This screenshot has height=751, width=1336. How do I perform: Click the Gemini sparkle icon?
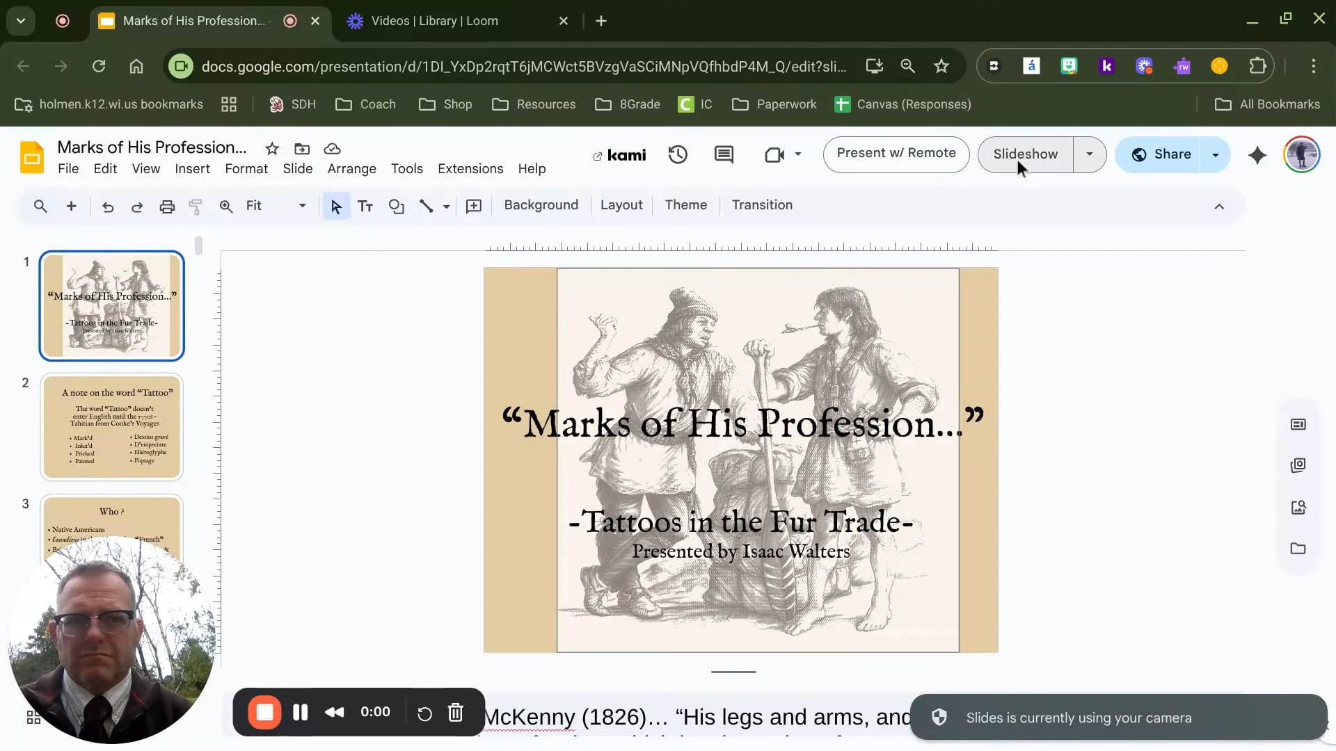pyautogui.click(x=1257, y=154)
